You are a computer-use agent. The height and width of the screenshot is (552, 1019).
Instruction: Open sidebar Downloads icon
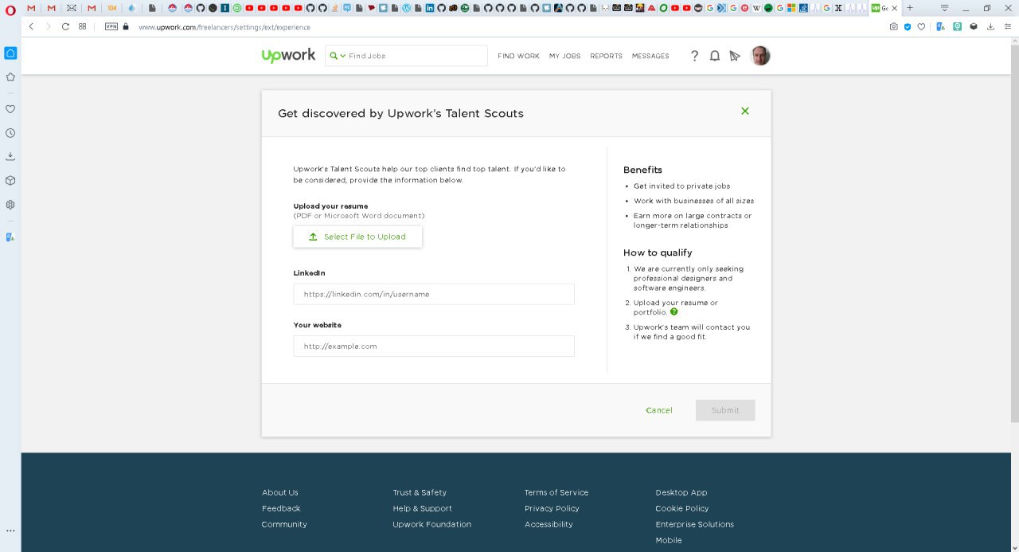[x=10, y=156]
